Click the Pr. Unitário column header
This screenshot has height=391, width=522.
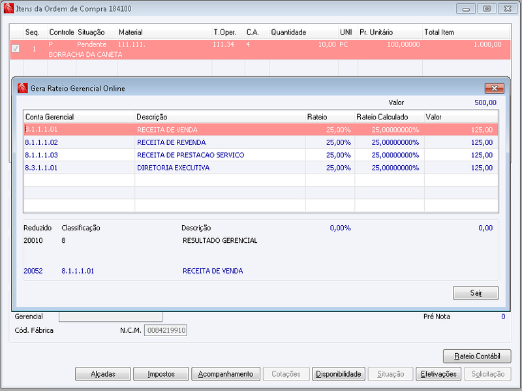(390, 32)
